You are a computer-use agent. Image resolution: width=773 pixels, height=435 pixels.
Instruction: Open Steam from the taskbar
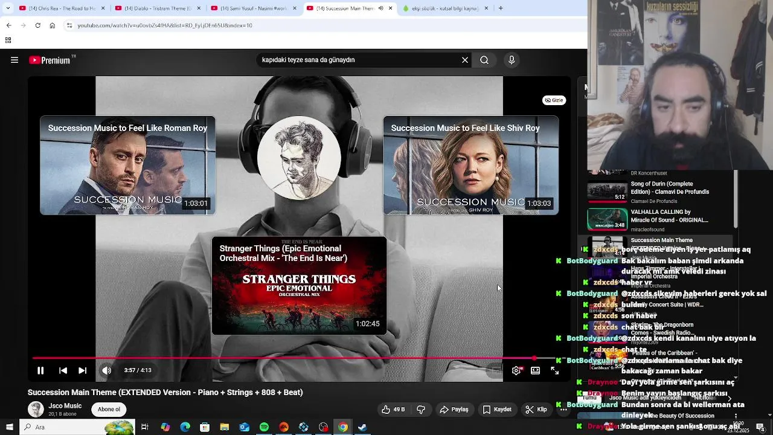[362, 427]
